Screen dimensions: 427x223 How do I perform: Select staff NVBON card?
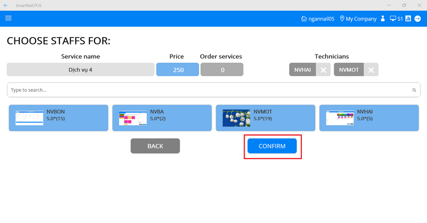point(58,118)
